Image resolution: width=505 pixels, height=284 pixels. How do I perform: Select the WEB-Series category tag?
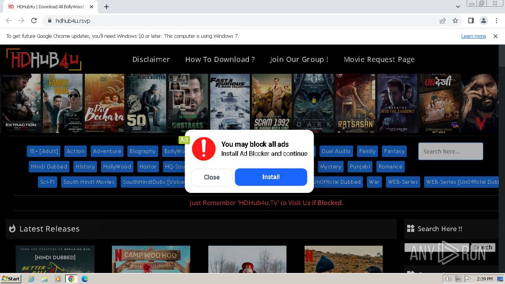pos(403,182)
